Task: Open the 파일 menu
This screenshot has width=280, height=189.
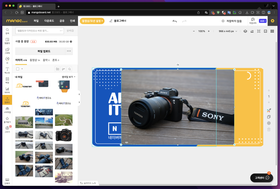Action: pos(36,21)
